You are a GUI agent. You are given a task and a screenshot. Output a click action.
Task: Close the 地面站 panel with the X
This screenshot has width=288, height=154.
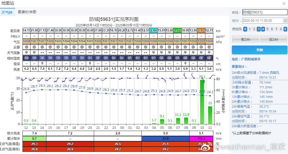[284, 3]
